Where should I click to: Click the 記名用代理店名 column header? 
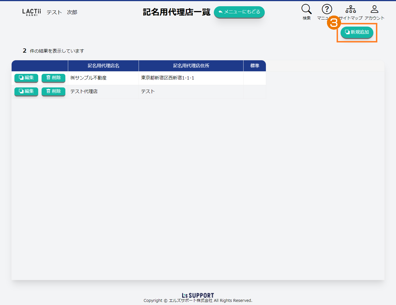(x=103, y=66)
